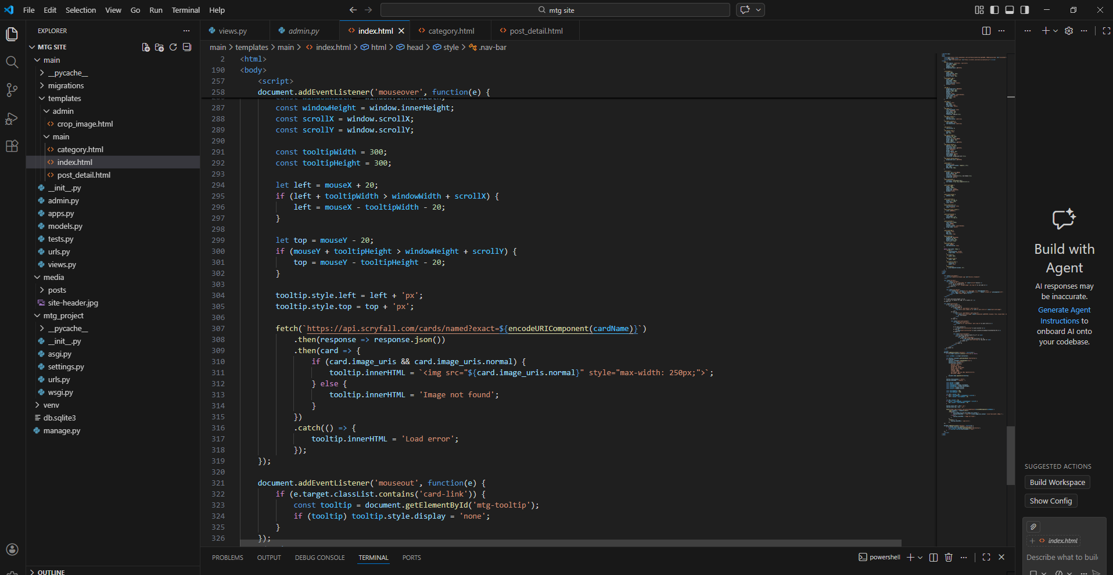Open the Terminal menu

click(185, 10)
